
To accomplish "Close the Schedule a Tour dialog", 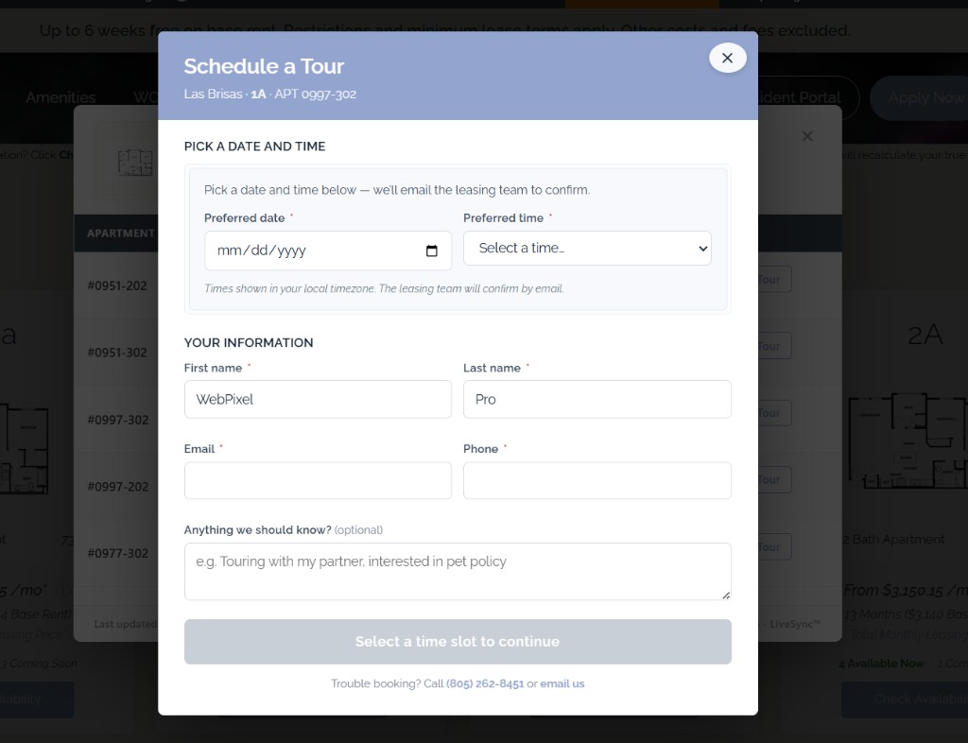I will tap(727, 58).
